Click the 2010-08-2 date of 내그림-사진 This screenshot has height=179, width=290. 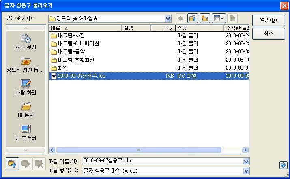tap(237, 35)
